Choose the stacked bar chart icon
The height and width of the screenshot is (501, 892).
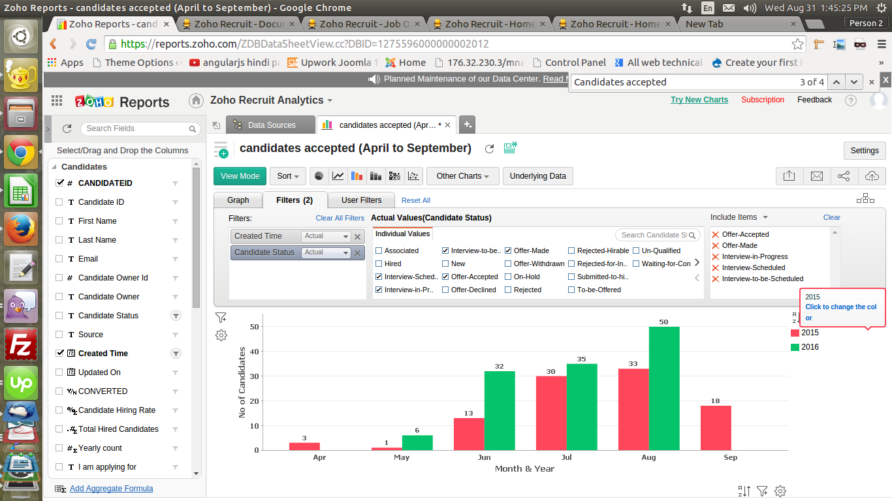[x=375, y=176]
